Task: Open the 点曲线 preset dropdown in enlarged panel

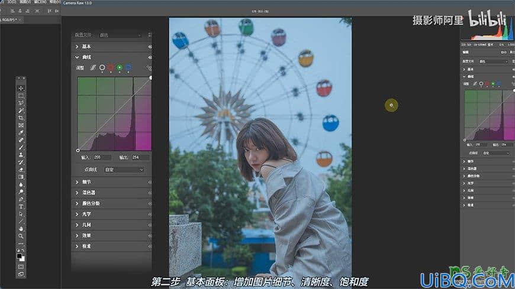Action: 124,170
